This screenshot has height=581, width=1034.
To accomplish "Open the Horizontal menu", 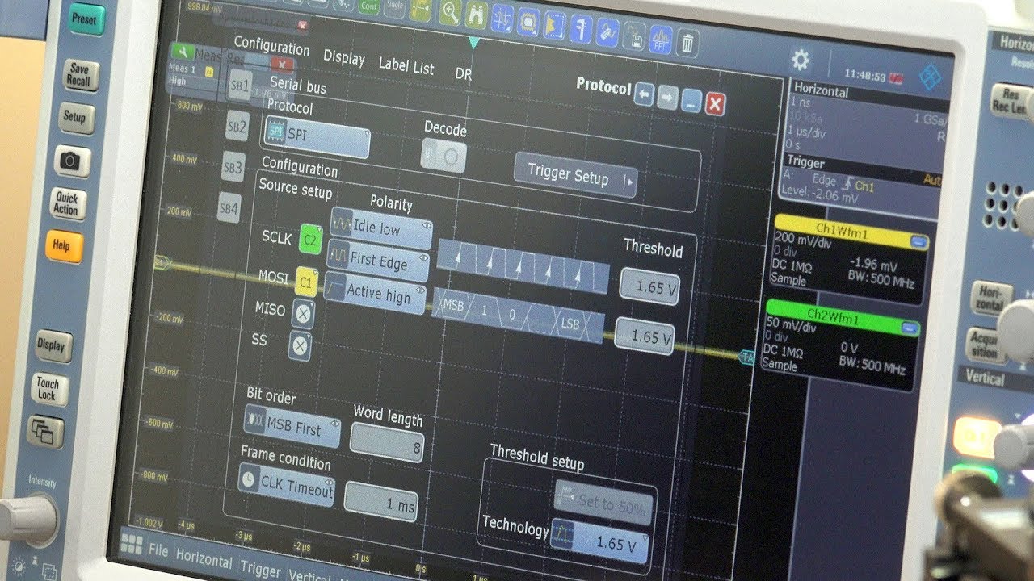I will (x=204, y=560).
